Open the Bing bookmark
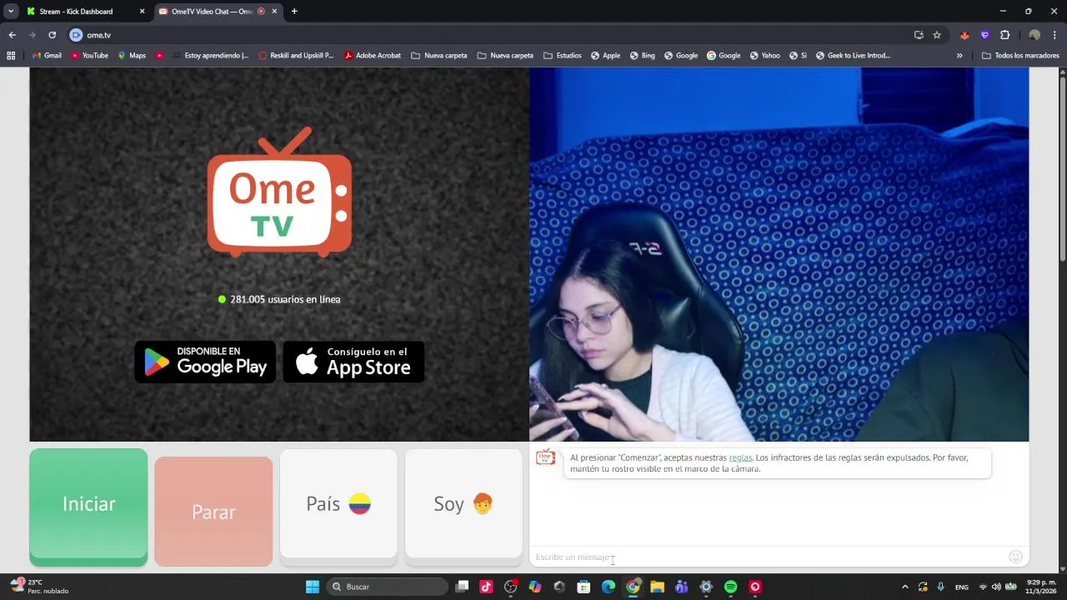This screenshot has width=1067, height=600. (x=643, y=56)
